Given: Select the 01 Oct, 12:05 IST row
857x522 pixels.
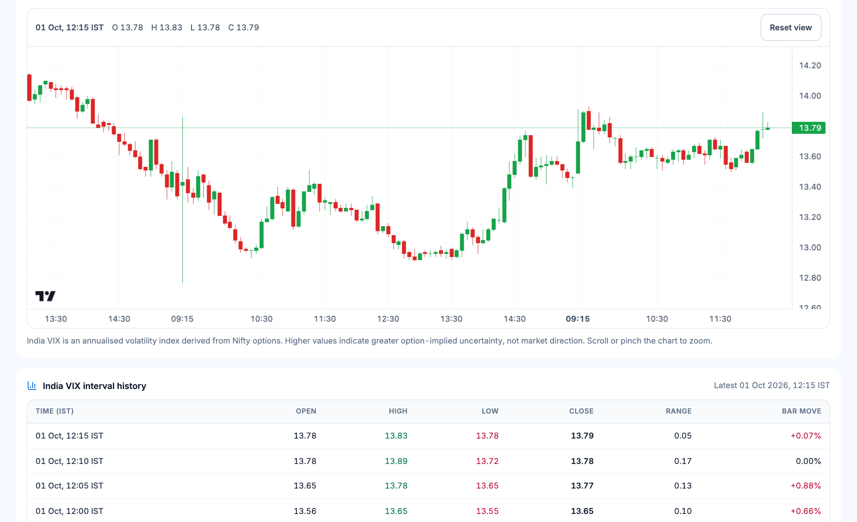Looking at the screenshot, I should [x=428, y=486].
